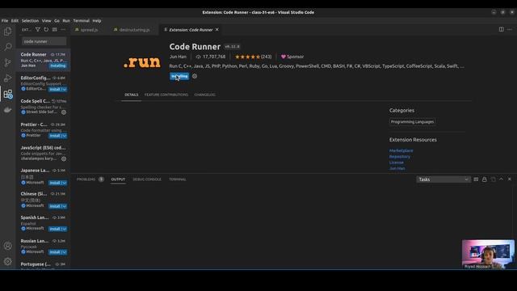Viewport: 517px width, 291px height.
Task: Open the Search view in activity bar
Action: [x=7, y=47]
